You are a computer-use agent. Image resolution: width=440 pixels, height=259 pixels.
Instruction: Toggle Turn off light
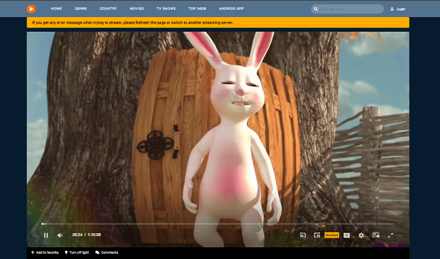(77, 253)
